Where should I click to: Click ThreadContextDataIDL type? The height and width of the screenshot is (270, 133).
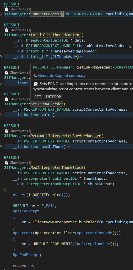click(46, 40)
